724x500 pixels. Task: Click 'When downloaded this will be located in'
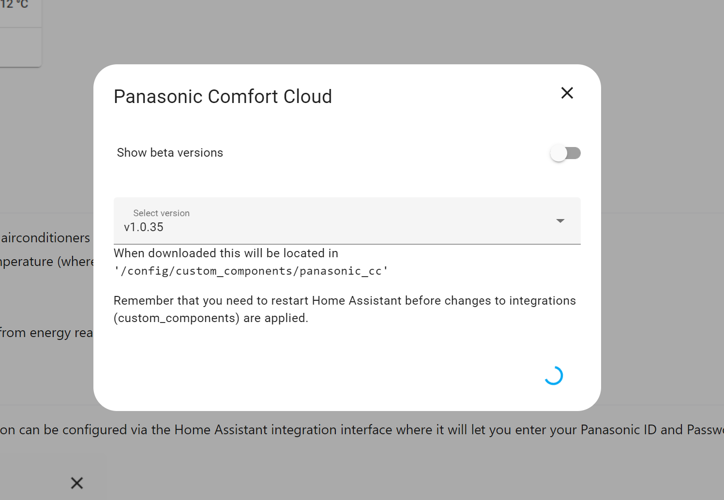pyautogui.click(x=226, y=253)
